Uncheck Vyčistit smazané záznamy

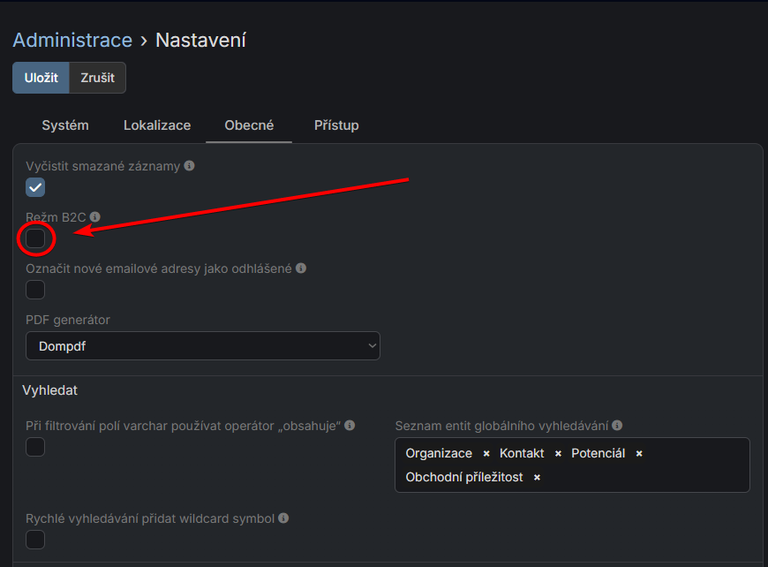click(x=35, y=187)
